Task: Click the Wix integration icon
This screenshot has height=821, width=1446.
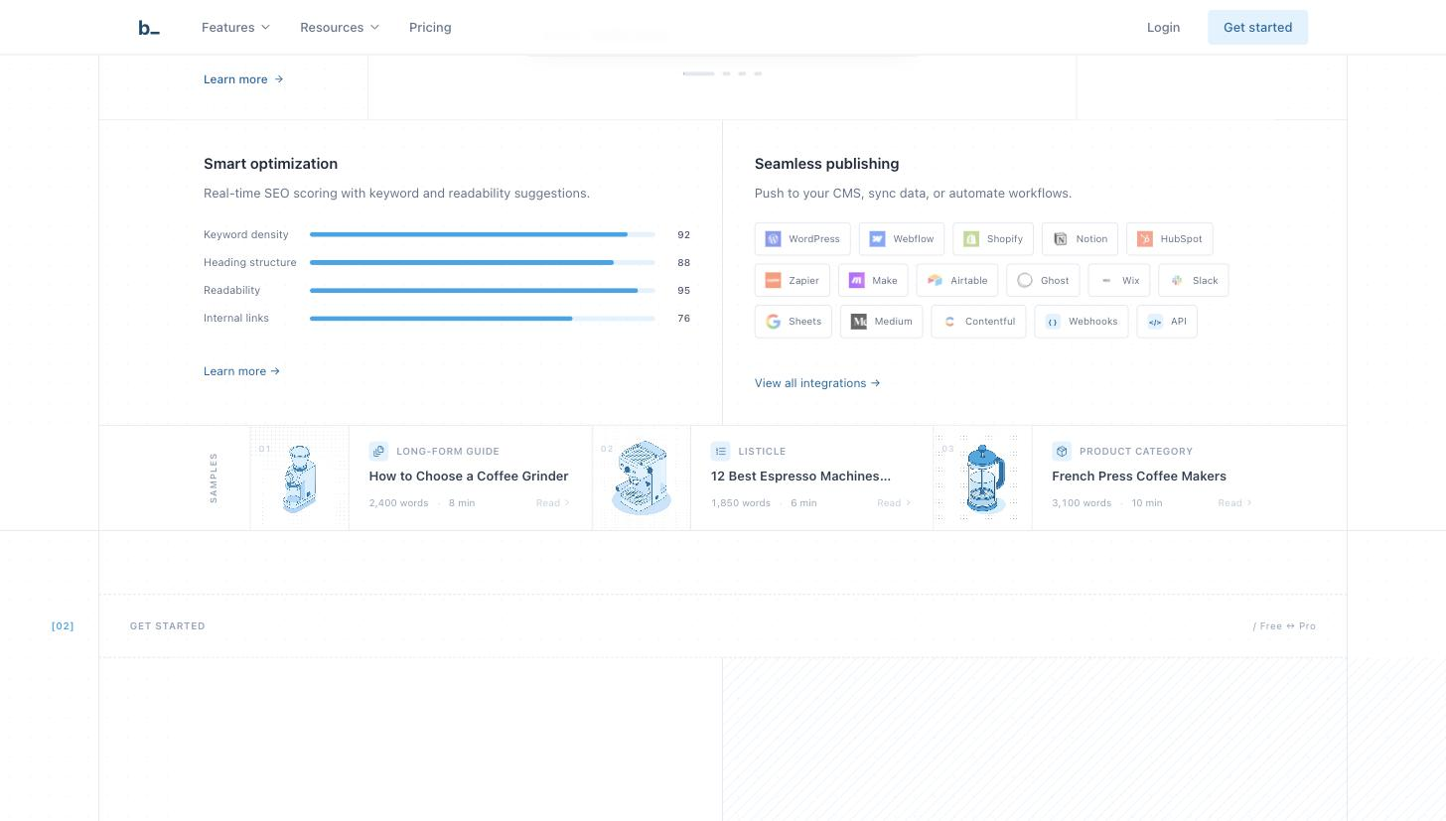Action: point(1106,281)
